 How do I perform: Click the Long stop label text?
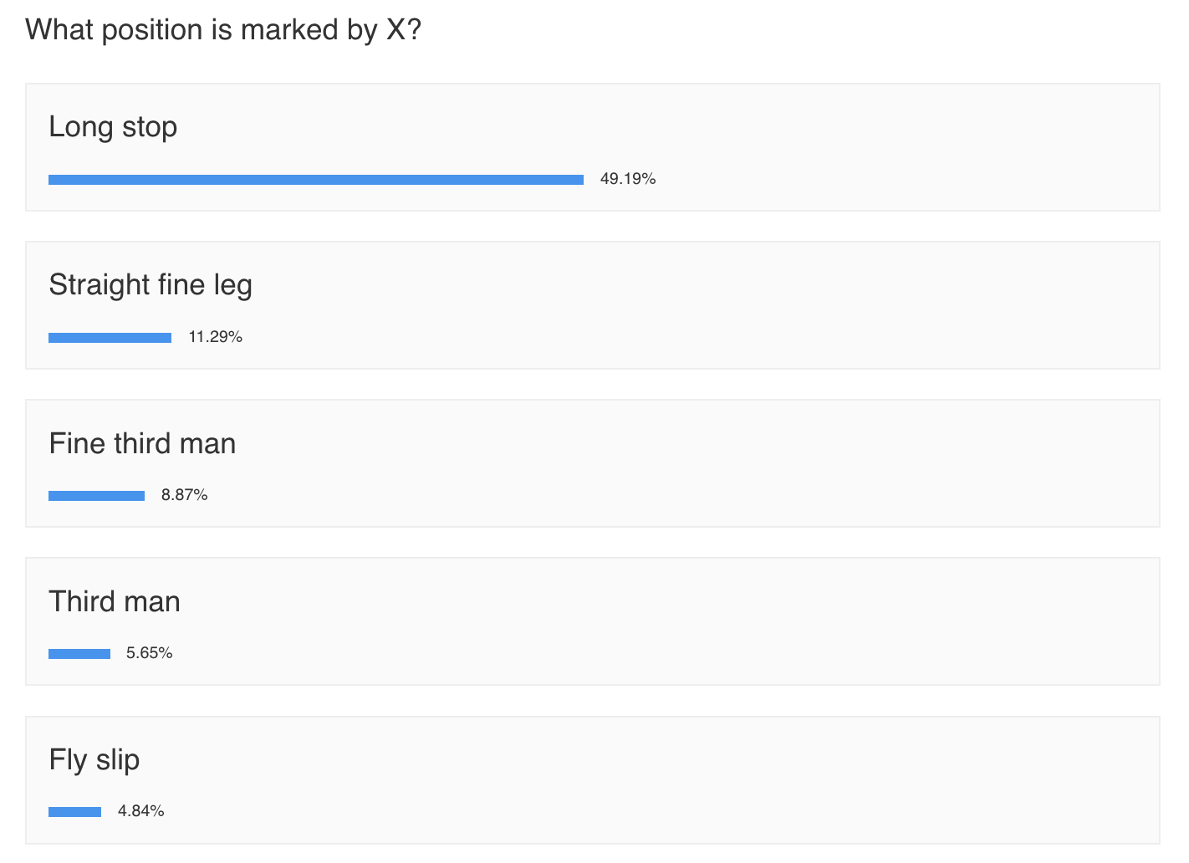coord(113,127)
